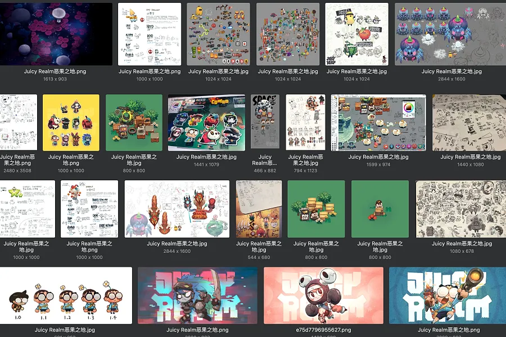
Task: Select the sketchbook photo above 544 x 680
Action: 259,209
